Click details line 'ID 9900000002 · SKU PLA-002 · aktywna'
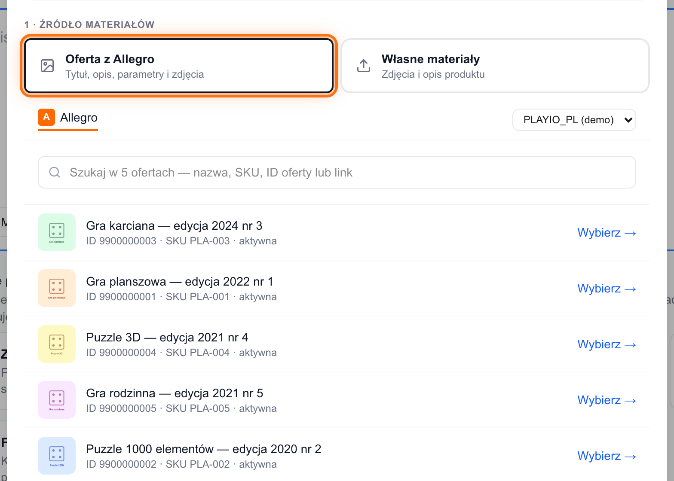 tap(181, 464)
